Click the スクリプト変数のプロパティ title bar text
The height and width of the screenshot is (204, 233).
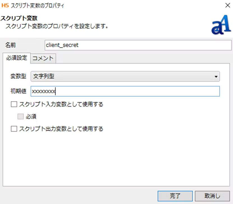pyautogui.click(x=38, y=5)
